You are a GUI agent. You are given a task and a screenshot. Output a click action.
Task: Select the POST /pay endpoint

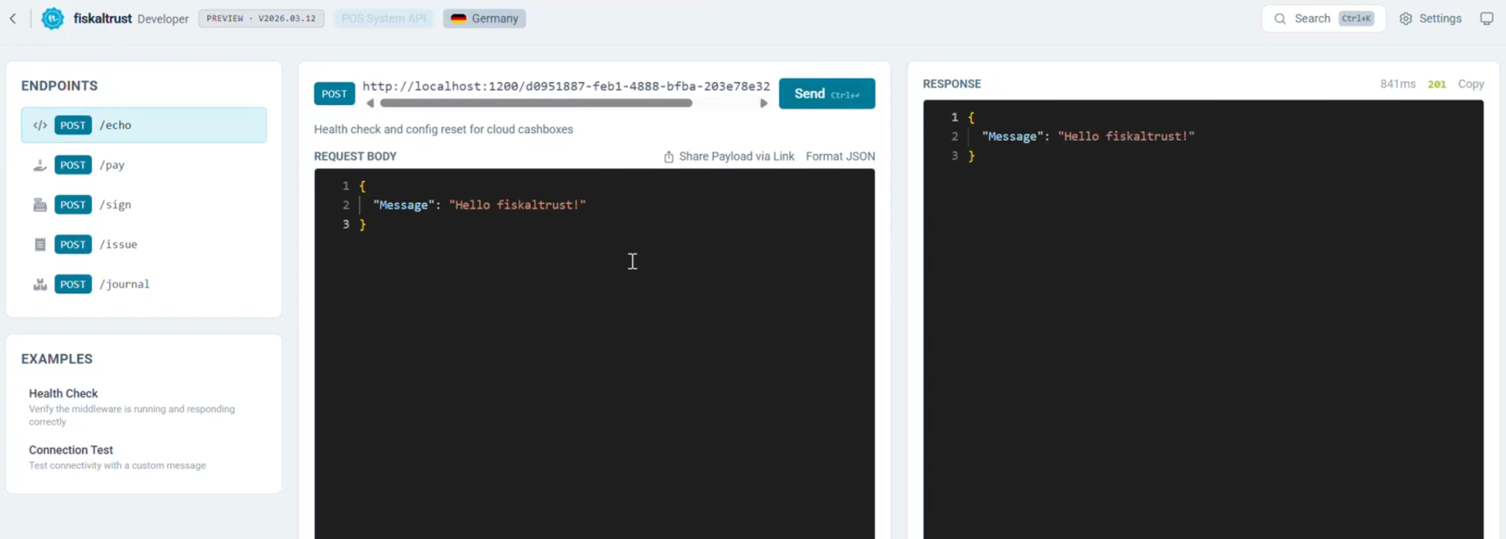[144, 165]
